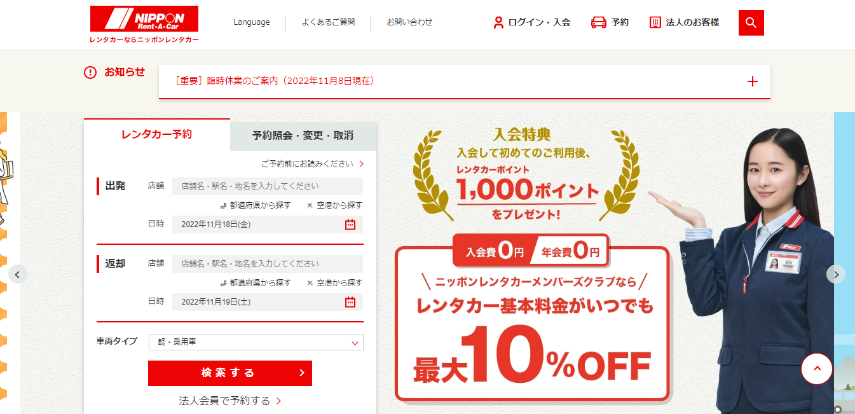Click the scroll-to-top arrow button
855x414 pixels.
(x=817, y=368)
